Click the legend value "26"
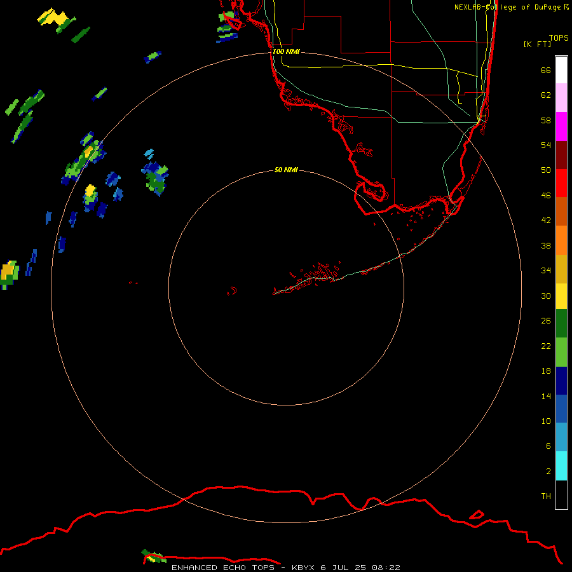The height and width of the screenshot is (572, 572). click(x=546, y=321)
